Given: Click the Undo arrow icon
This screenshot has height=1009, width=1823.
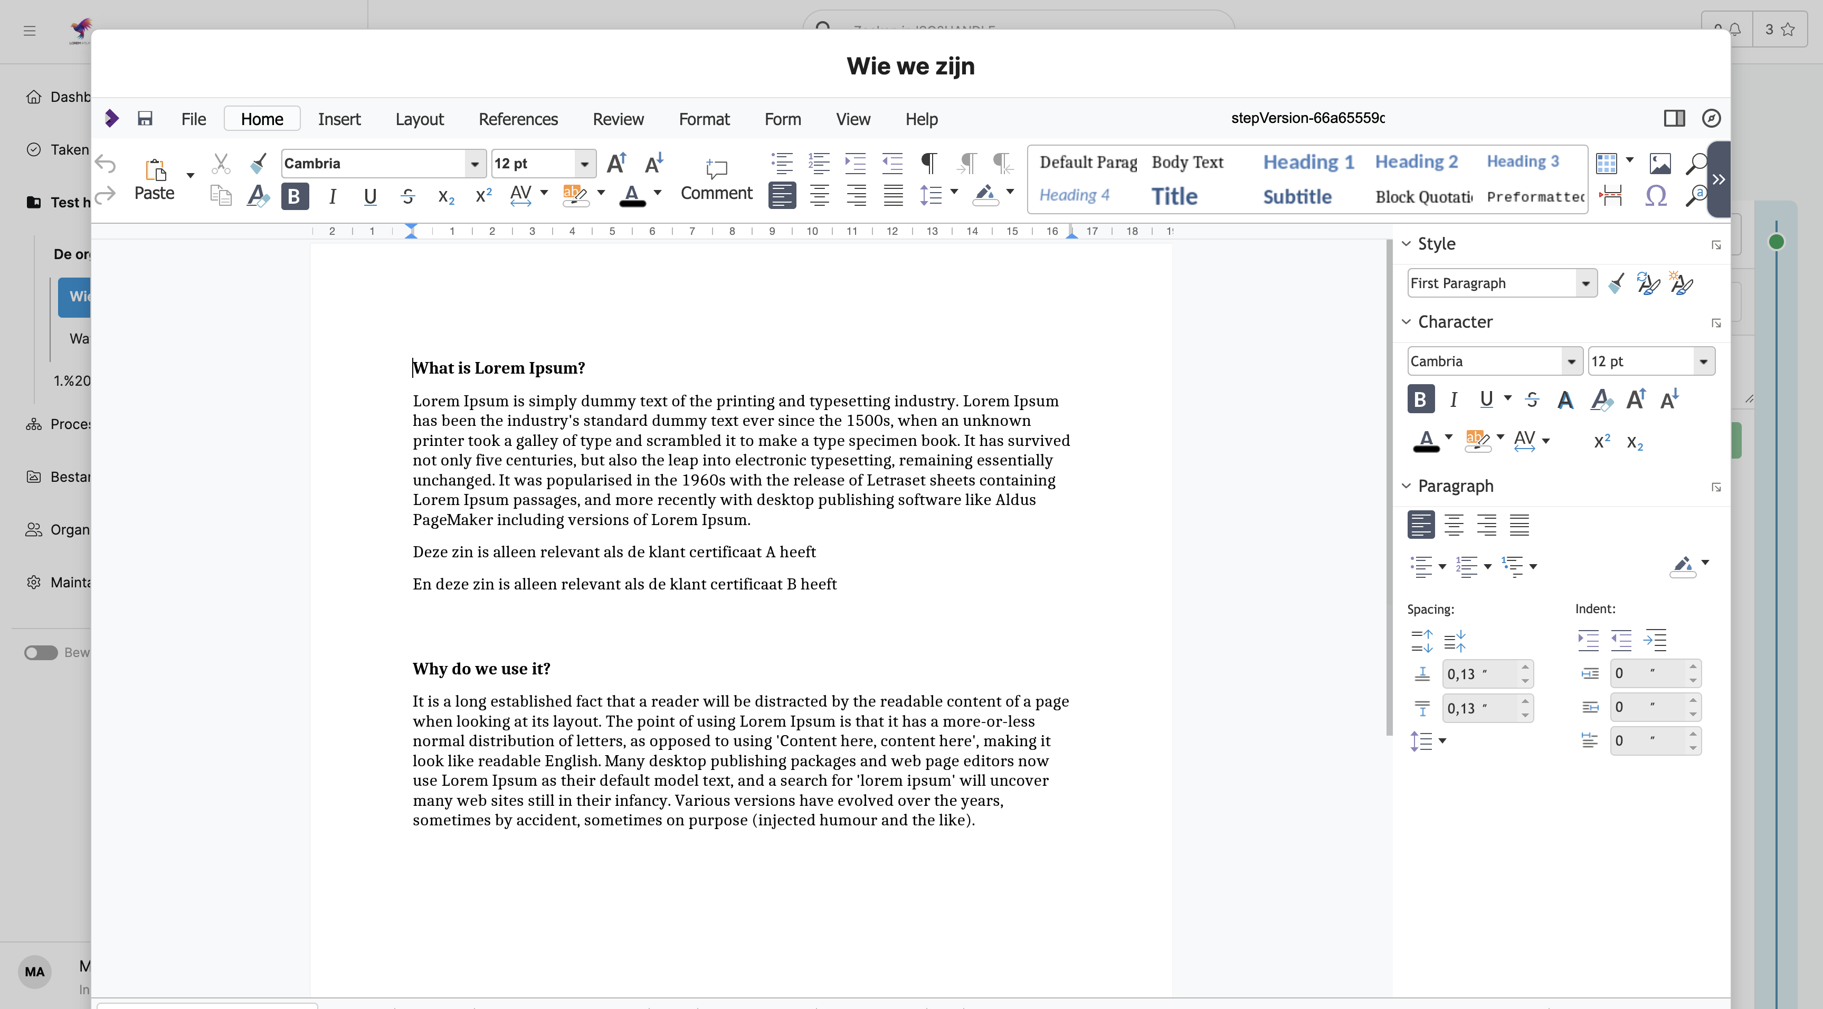Looking at the screenshot, I should pyautogui.click(x=106, y=164).
